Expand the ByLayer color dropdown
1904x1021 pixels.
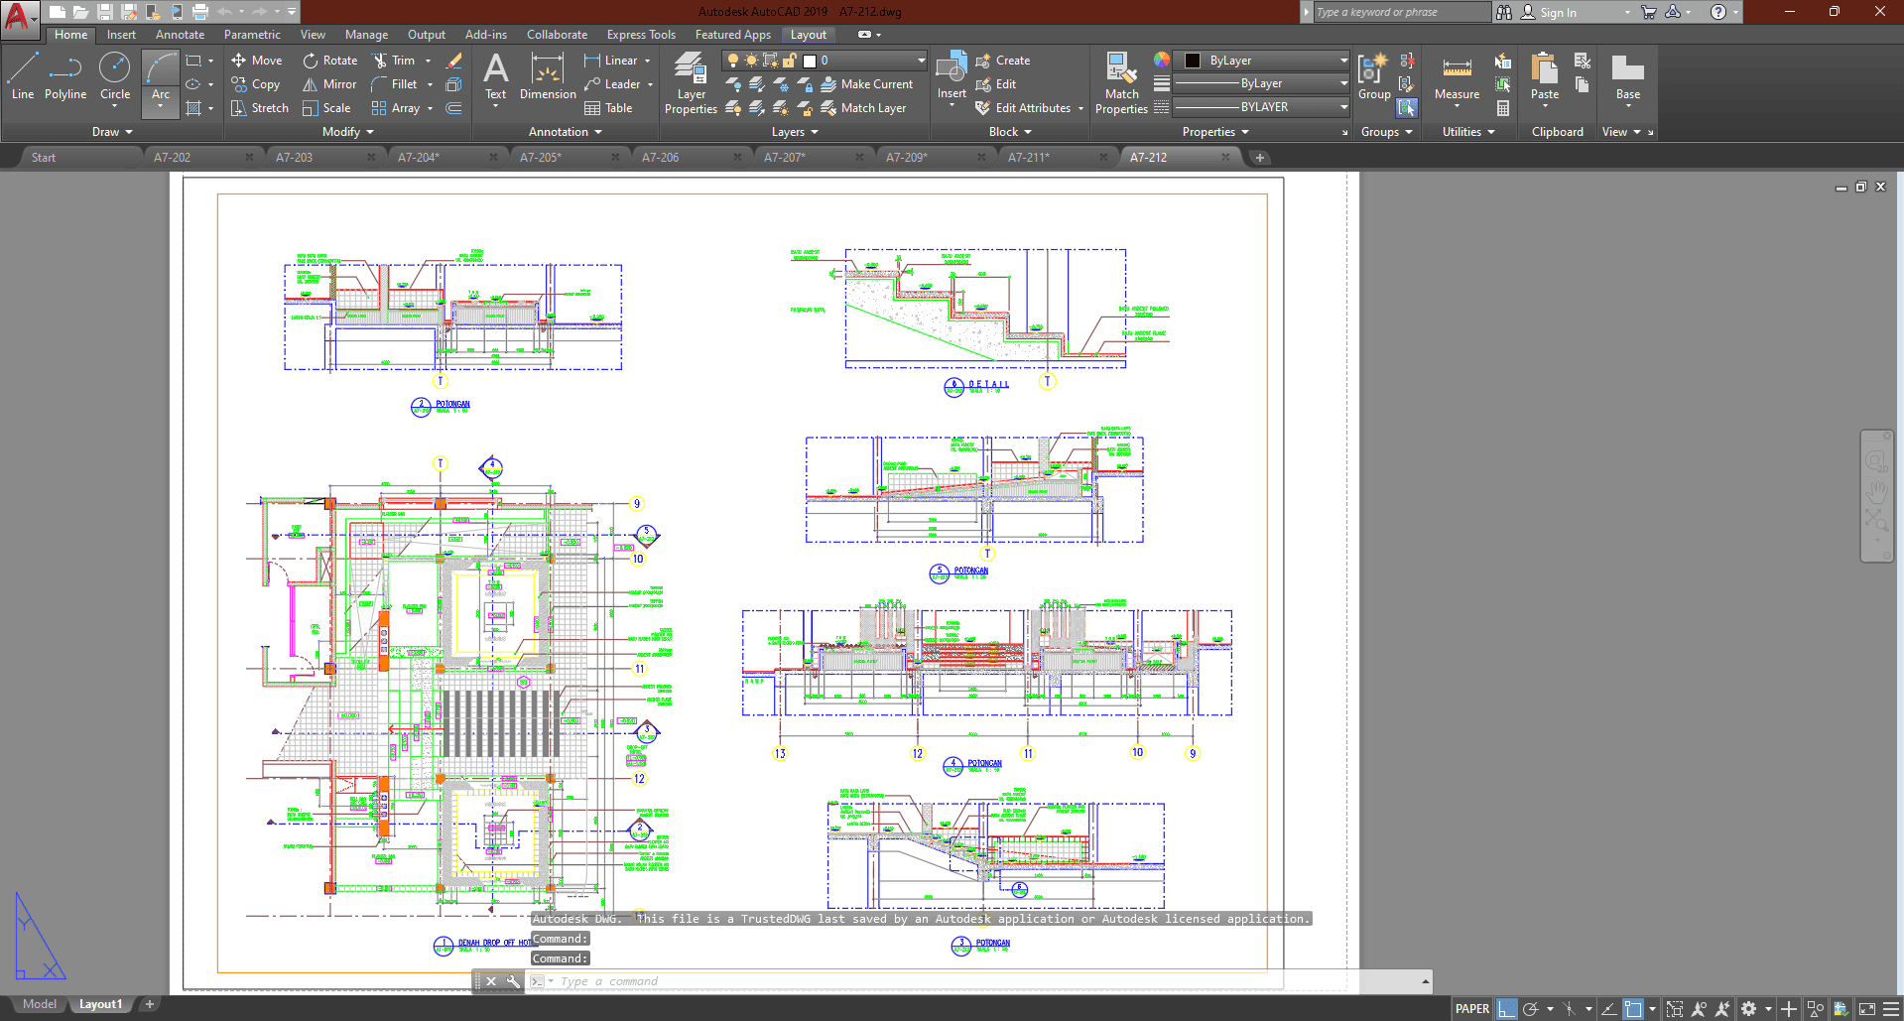[x=1343, y=61]
